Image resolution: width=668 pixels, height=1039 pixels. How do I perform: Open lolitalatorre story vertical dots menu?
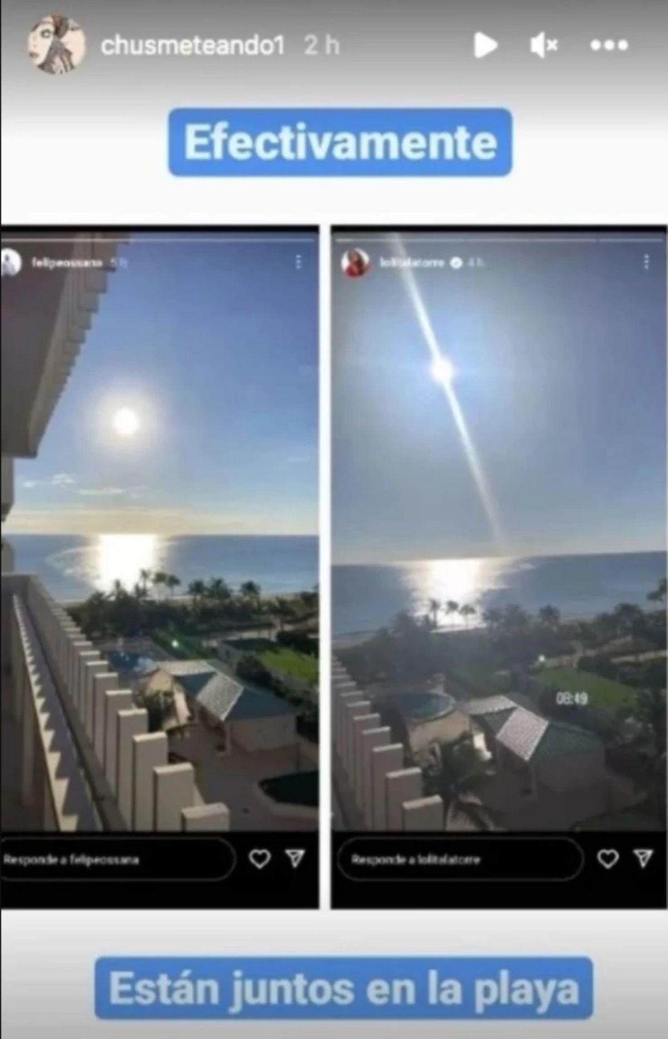coord(646,262)
